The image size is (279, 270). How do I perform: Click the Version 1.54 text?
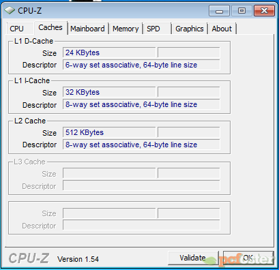(78, 259)
